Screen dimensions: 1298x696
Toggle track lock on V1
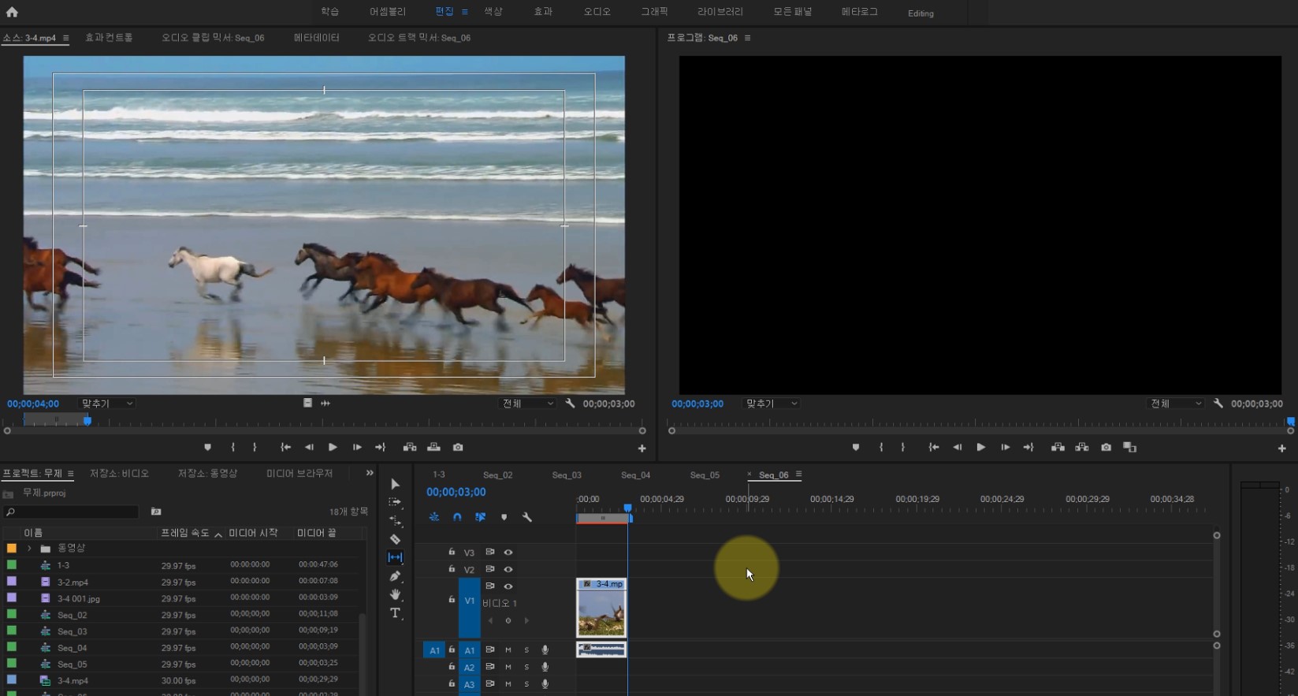[452, 600]
